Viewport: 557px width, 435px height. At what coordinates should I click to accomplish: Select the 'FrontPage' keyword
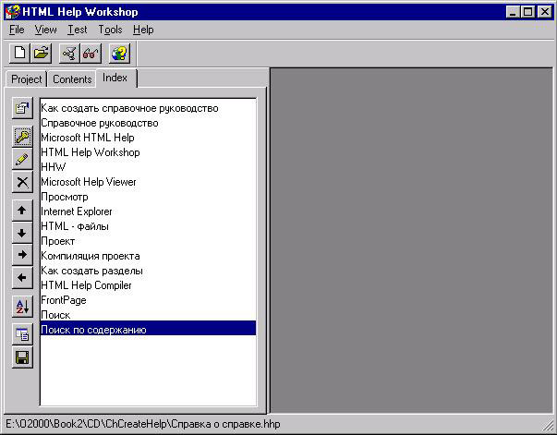tap(148, 300)
